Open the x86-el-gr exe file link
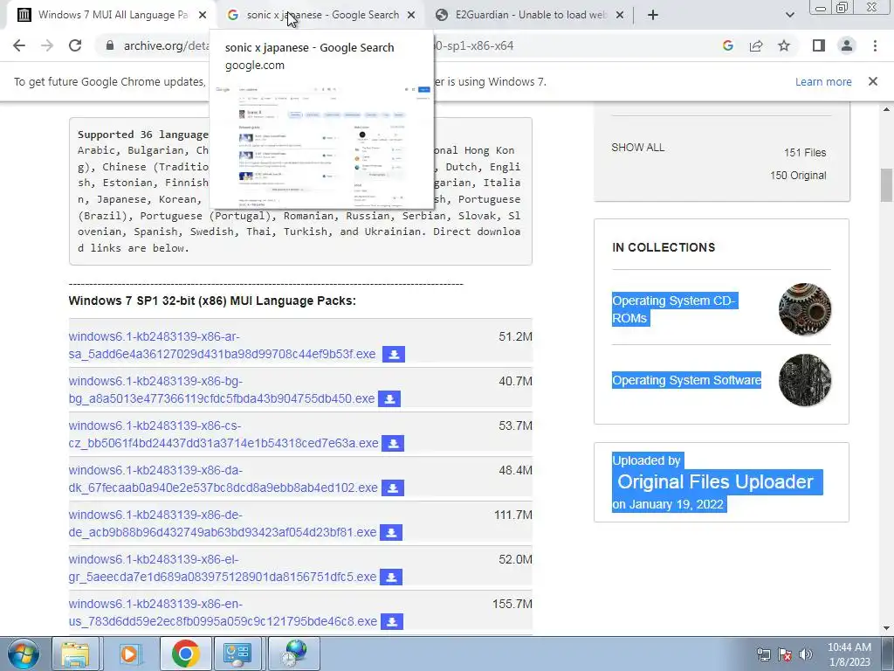The height and width of the screenshot is (671, 894). 223,568
